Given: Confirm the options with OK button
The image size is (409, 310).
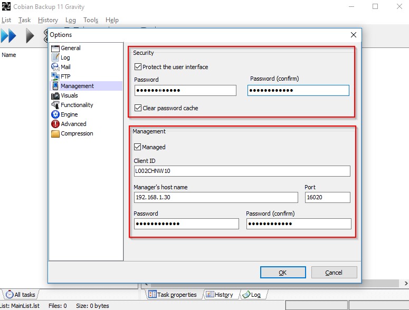Looking at the screenshot, I should click(x=282, y=273).
